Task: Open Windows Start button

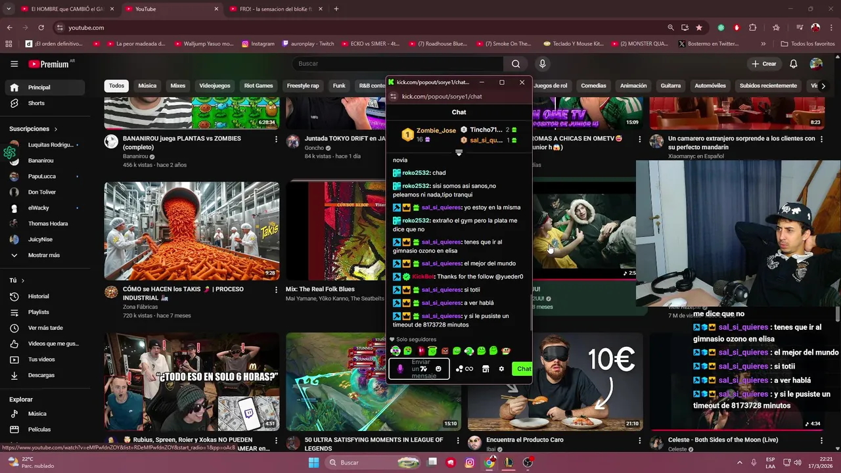Action: click(313, 462)
